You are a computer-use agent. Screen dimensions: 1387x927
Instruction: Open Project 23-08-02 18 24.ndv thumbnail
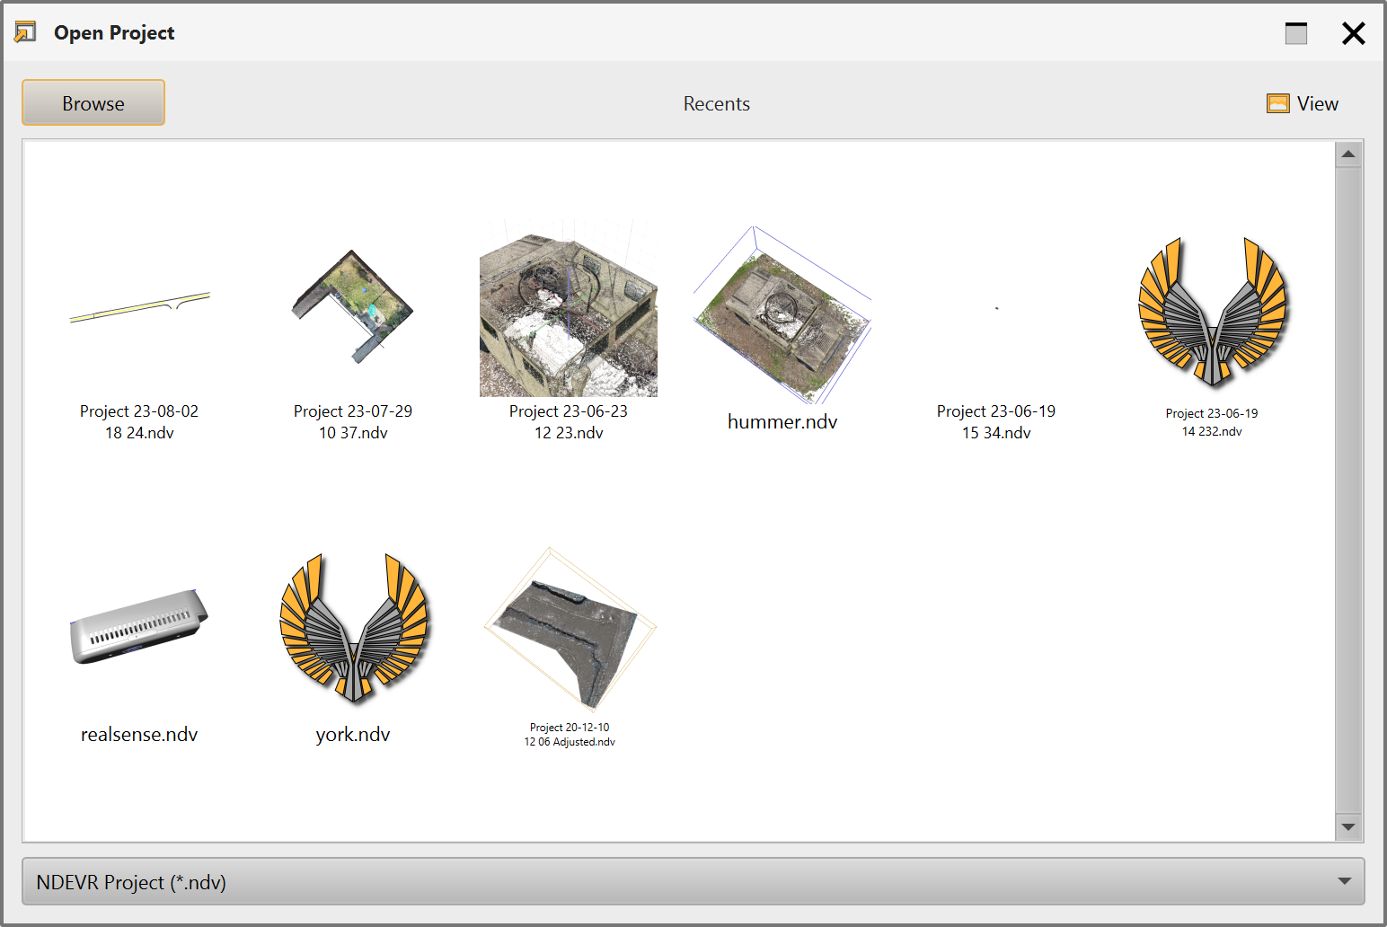pyautogui.click(x=139, y=309)
